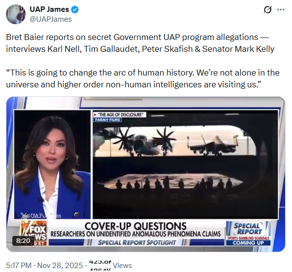Click the Coming Up banner
This screenshot has height=272, width=292.
[x=248, y=243]
